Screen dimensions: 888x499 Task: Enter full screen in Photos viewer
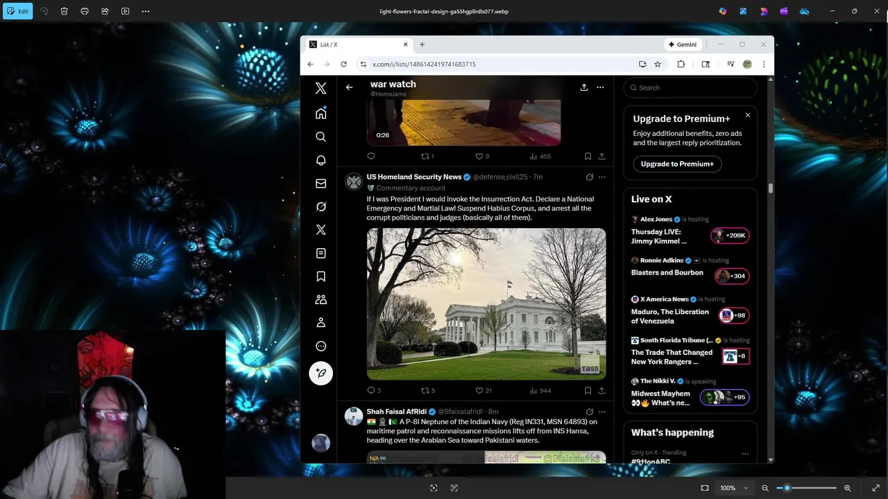[x=876, y=488]
